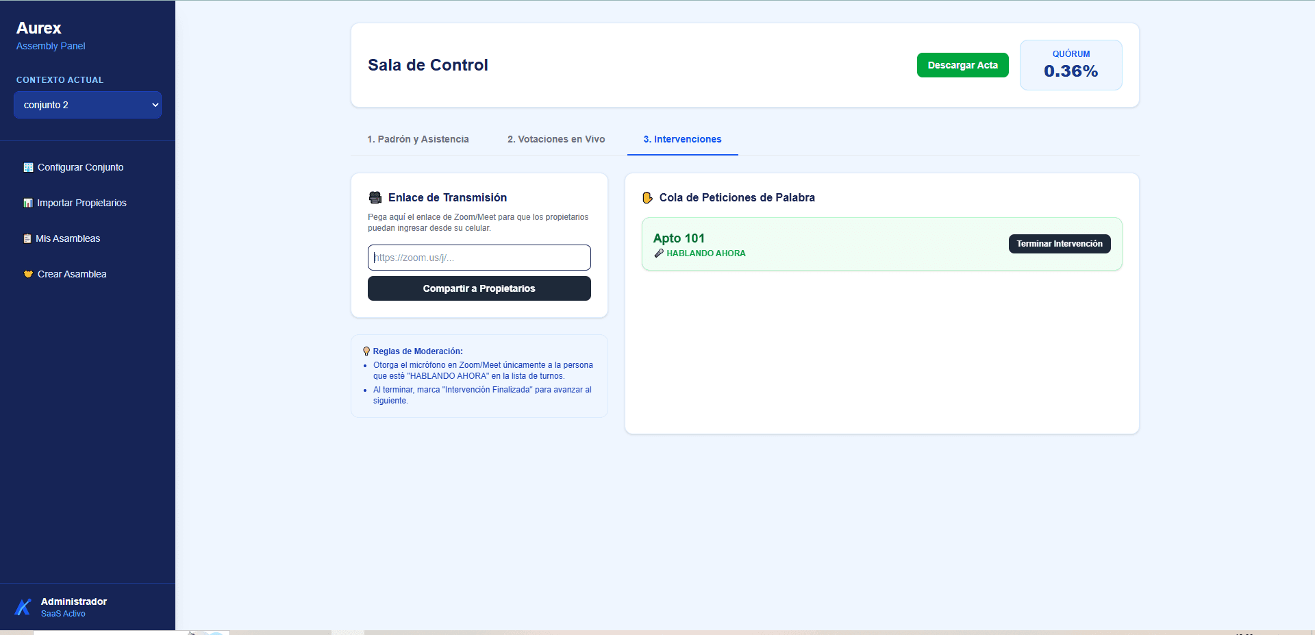Click the Aurex logo beside Administrador
Screen dimensions: 1315x635
tap(23, 607)
